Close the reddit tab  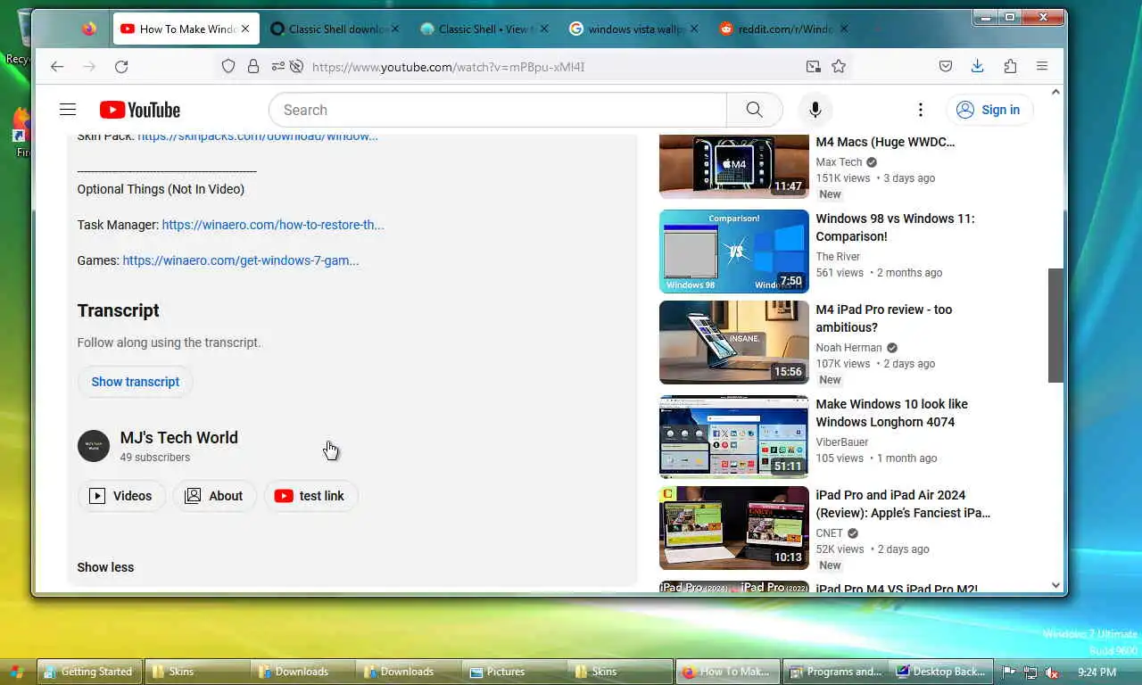click(x=844, y=29)
